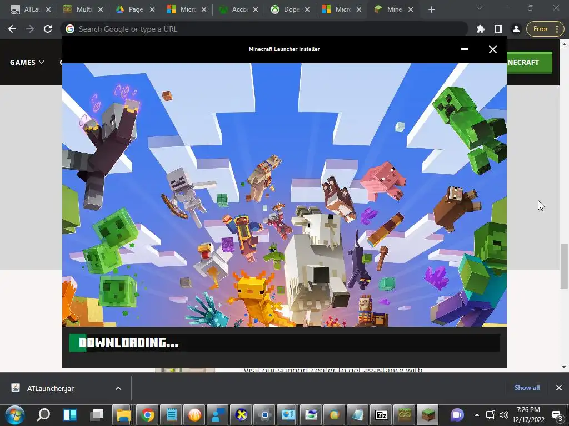
Task: Open ATLauncher.jar download item
Action: coord(51,388)
